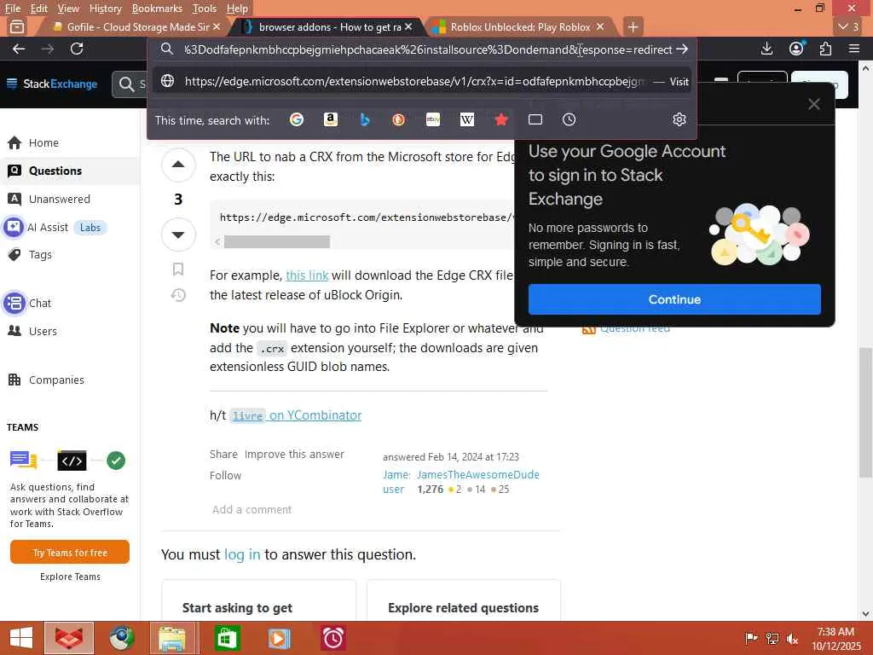
Task: Click the go arrow in the address bar
Action: coord(681,49)
